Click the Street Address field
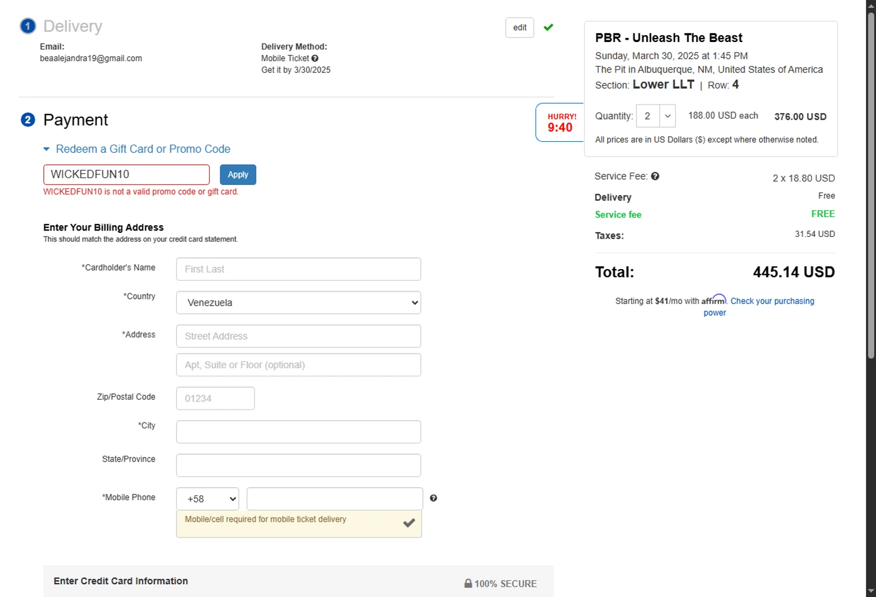This screenshot has height=597, width=876. [298, 336]
